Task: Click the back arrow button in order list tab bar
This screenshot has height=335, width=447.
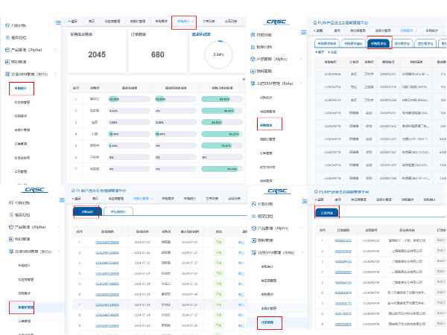Action: tap(320, 200)
